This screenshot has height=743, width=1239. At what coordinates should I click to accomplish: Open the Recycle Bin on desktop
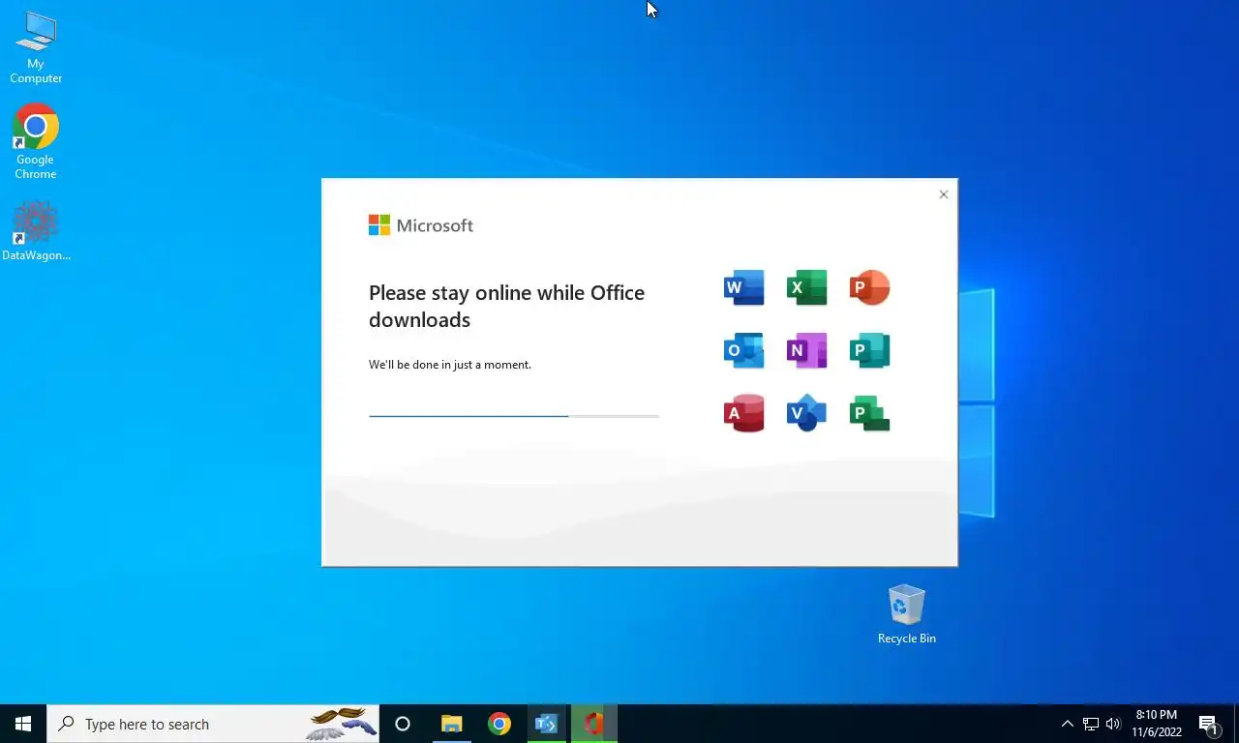click(907, 614)
